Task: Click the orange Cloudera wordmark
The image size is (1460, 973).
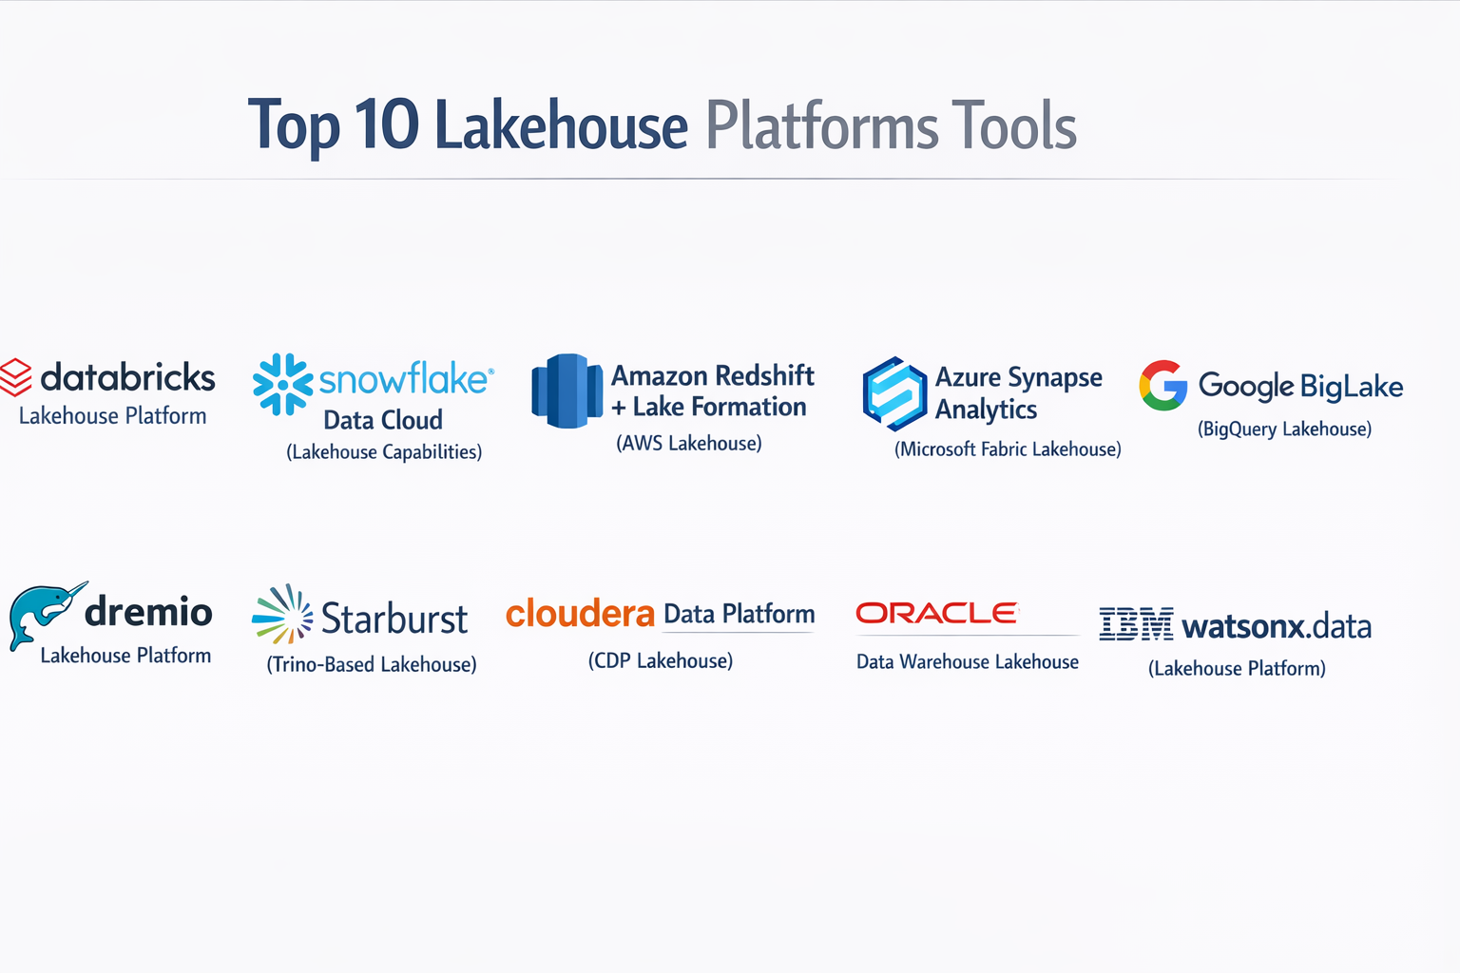Action: coord(580,614)
